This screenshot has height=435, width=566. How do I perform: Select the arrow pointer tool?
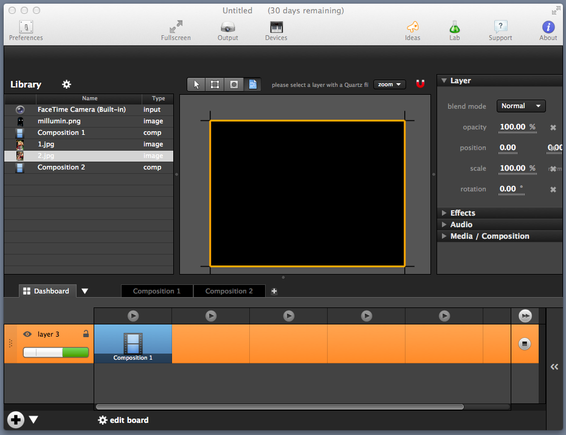point(196,84)
